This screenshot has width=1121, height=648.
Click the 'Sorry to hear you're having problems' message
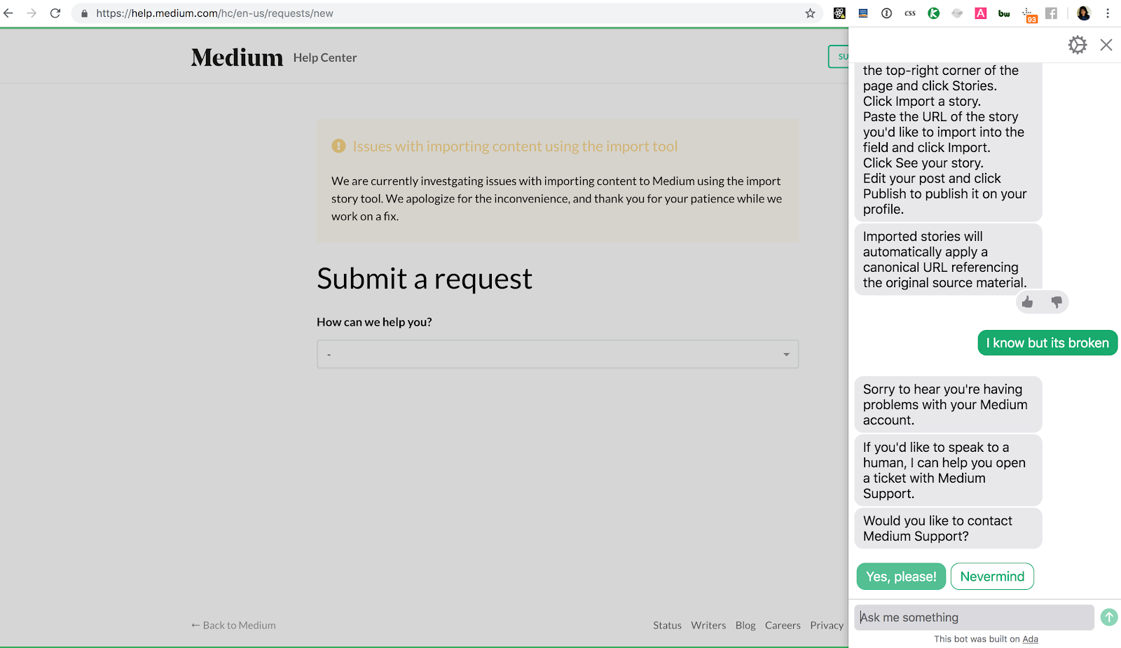(948, 404)
